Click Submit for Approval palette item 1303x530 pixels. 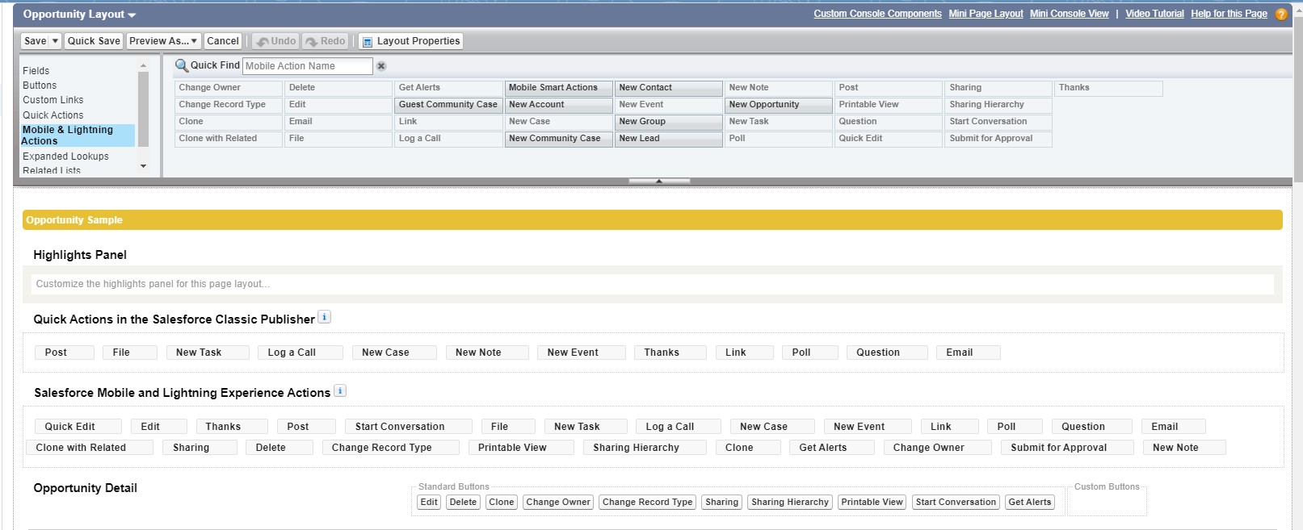tap(998, 139)
